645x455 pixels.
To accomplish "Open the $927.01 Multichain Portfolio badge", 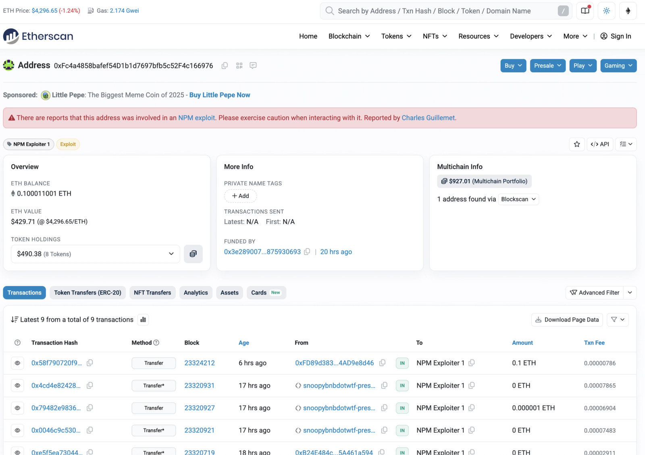I will [x=484, y=181].
